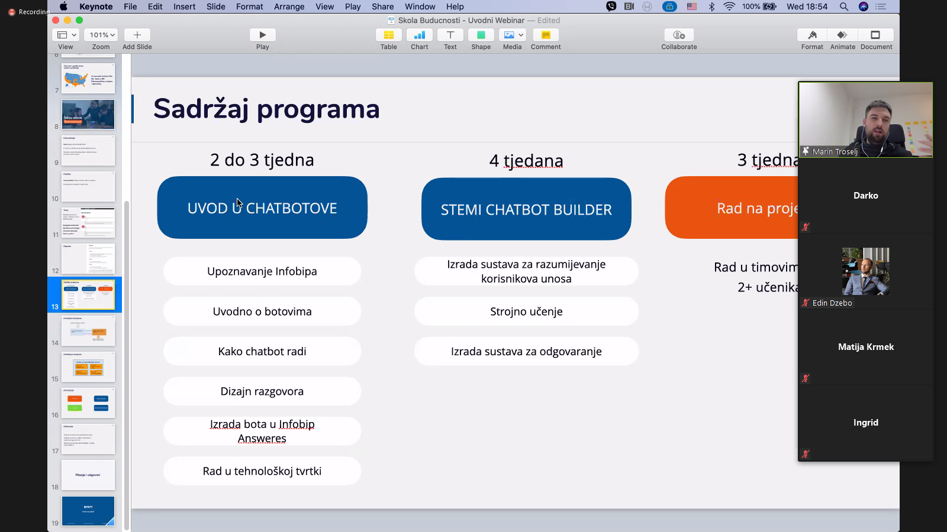Screen dimensions: 947x532
Task: Select slide 17 thumbnail
Action: point(88,439)
